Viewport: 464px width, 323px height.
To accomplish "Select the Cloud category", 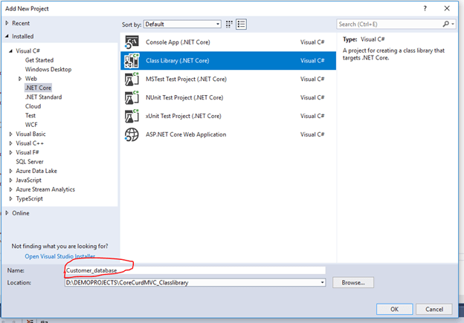I will point(33,106).
